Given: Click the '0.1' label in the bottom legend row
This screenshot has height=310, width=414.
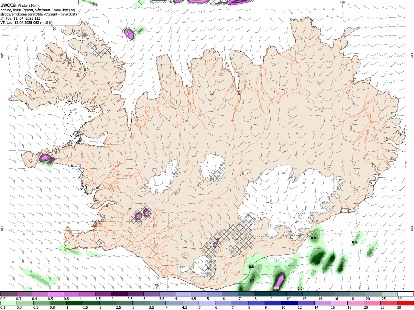Looking at the screenshot, I should (3, 308).
